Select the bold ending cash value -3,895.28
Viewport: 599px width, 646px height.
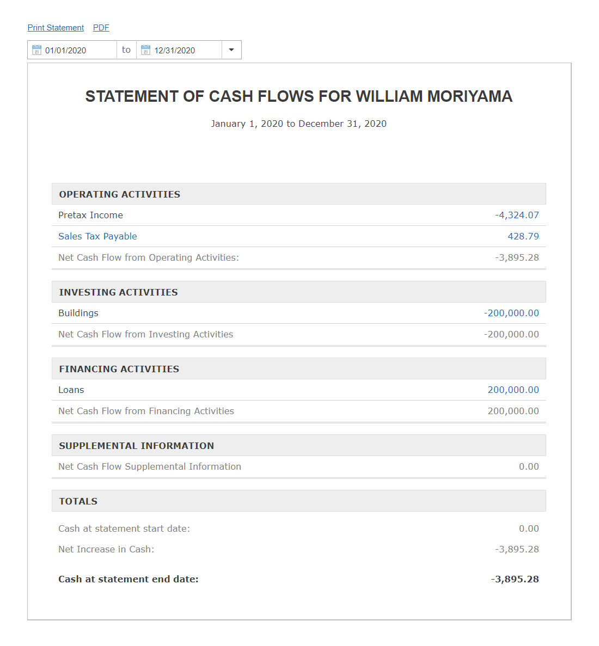click(x=515, y=579)
